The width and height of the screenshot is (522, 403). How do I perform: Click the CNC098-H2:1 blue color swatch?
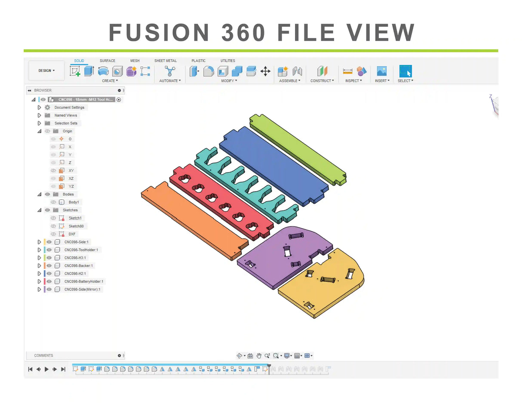click(45, 273)
